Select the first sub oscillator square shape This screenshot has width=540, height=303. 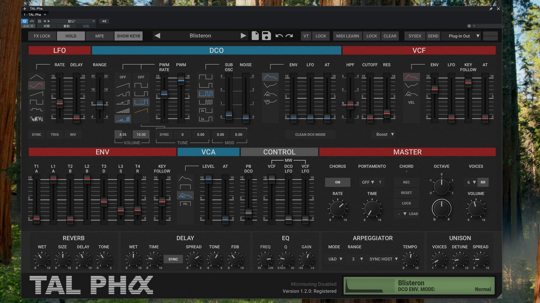(x=206, y=77)
